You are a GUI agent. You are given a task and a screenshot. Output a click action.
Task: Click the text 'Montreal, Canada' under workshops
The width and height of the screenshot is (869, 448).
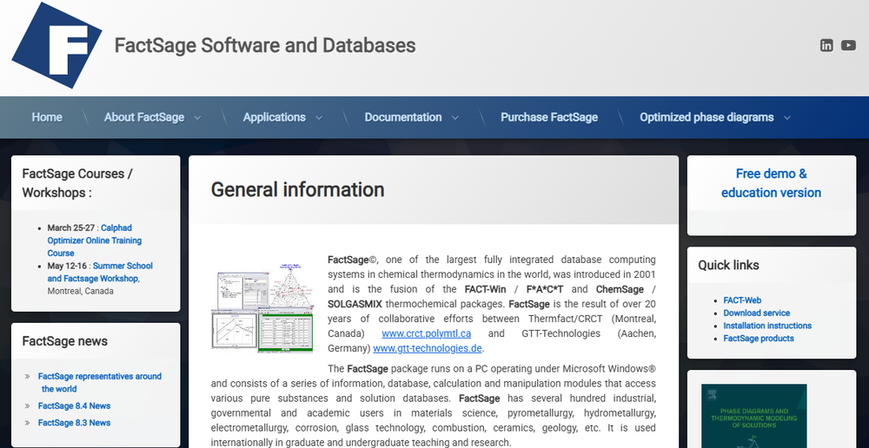click(x=80, y=291)
